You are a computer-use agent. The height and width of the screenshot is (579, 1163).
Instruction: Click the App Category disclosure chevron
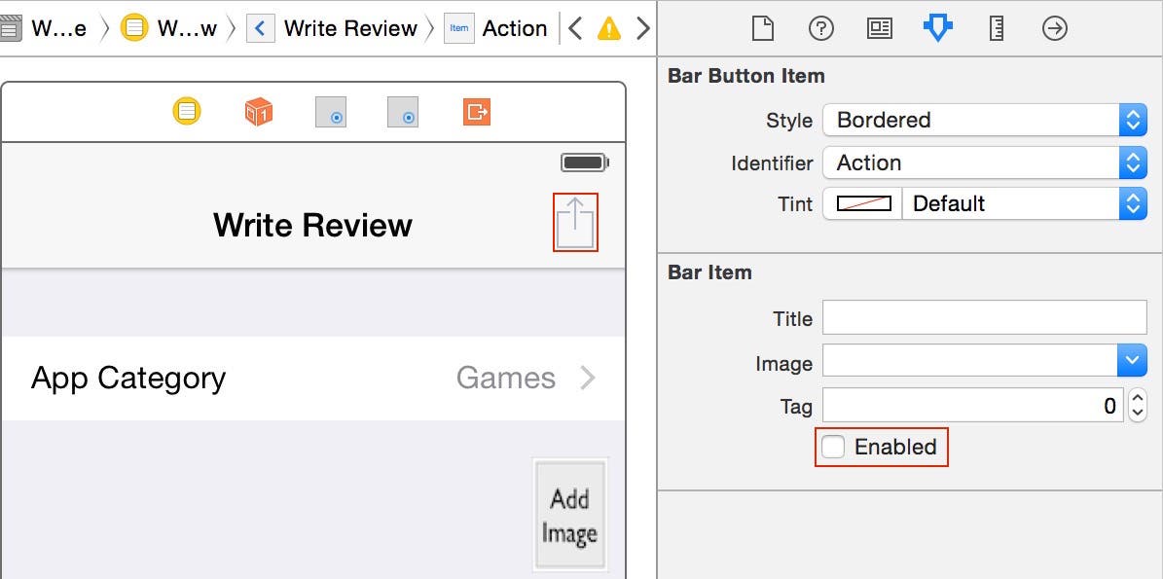(588, 379)
